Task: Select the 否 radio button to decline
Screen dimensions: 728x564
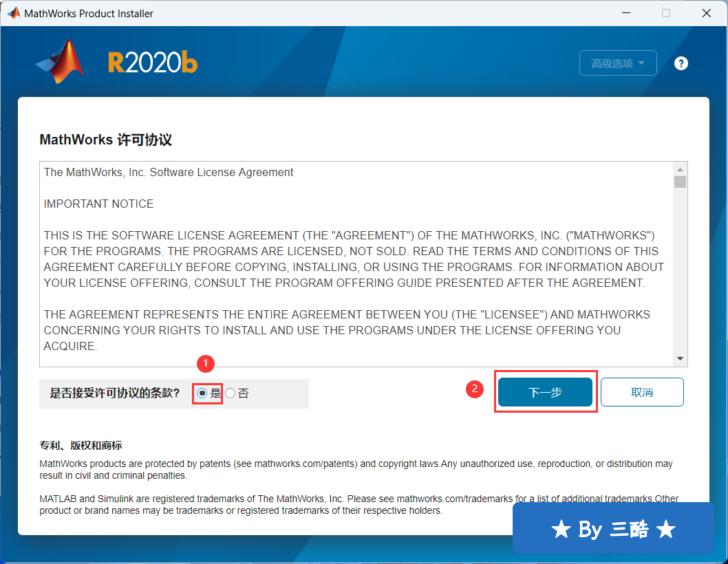Action: coord(231,393)
